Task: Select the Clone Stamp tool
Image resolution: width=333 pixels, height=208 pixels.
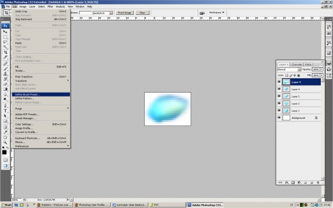Action: click(6, 74)
